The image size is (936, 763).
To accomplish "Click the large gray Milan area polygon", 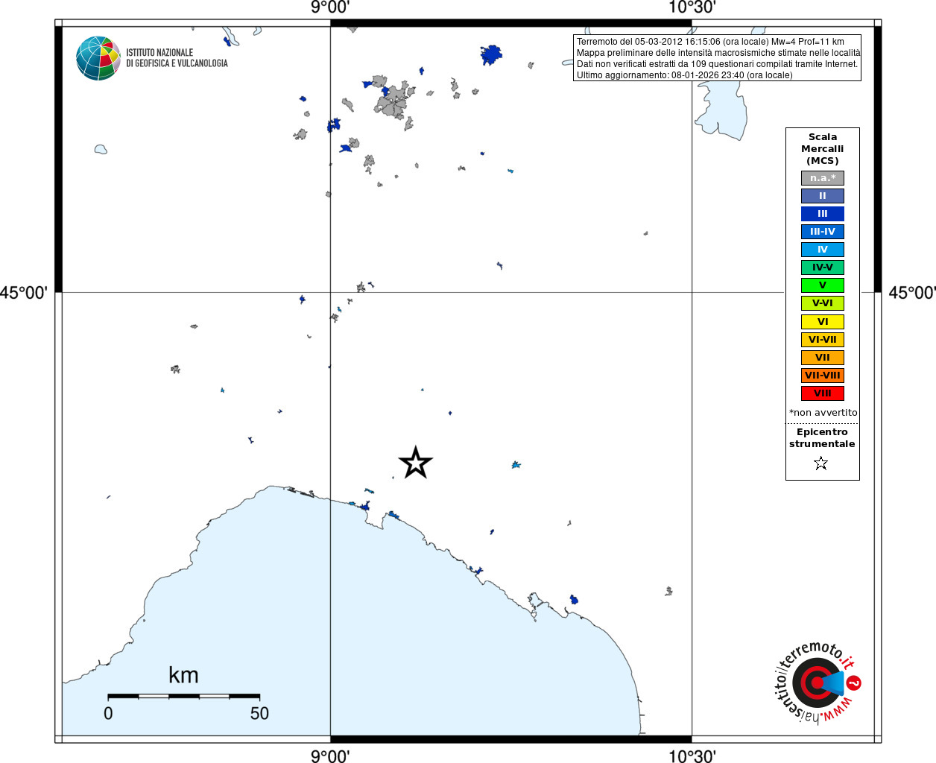I will click(393, 101).
